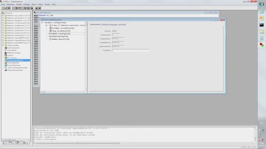Expand the Bibliothek Standard.lib node
Image resolution: width=266 pixels, height=149 pixels.
click(3, 20)
